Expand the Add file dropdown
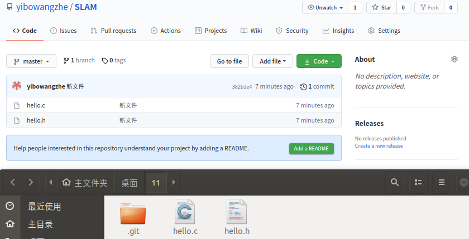469x239 pixels. point(272,61)
